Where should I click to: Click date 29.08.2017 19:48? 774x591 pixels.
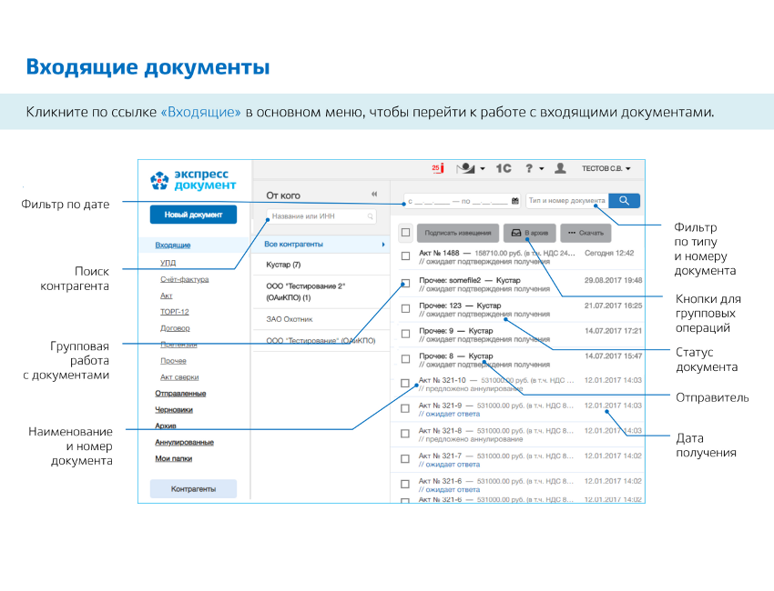point(613,280)
